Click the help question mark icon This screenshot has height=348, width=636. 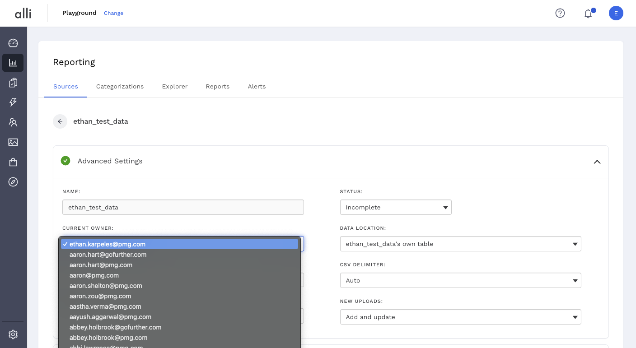560,13
